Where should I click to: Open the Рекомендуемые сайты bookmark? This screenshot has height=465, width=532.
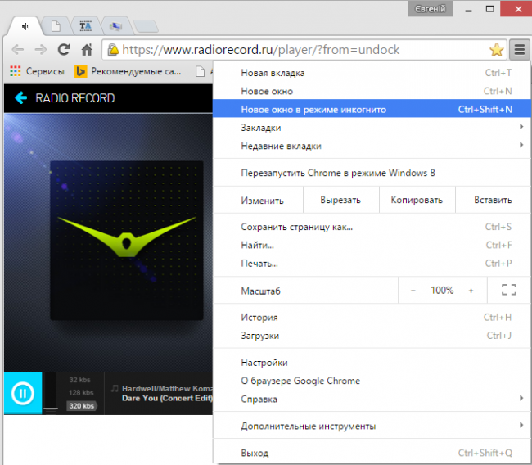128,71
